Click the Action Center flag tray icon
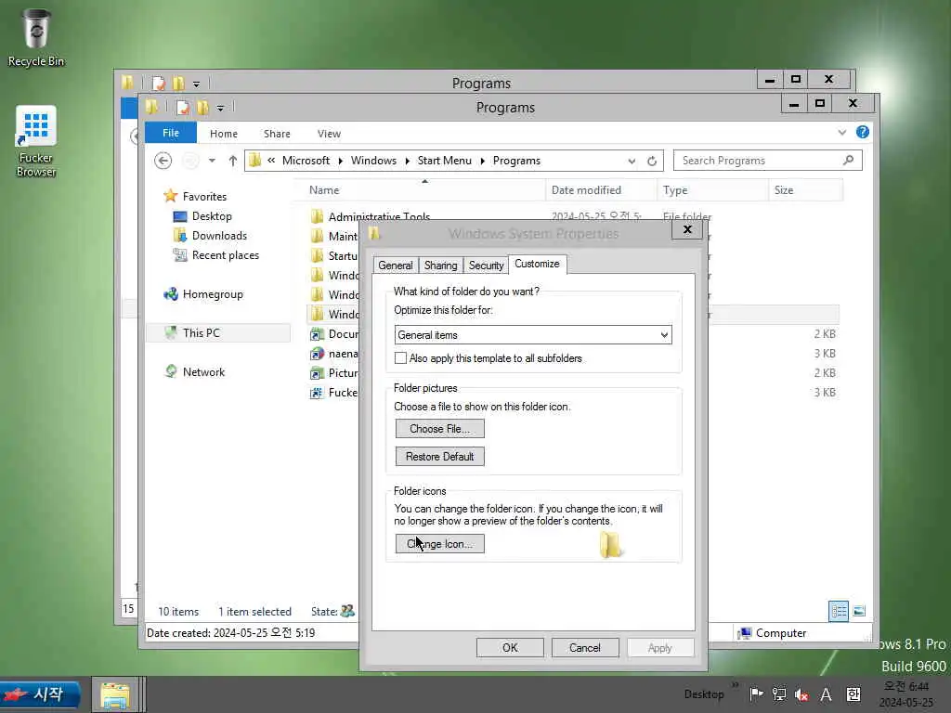Screen dimensions: 951x713 click(x=756, y=694)
